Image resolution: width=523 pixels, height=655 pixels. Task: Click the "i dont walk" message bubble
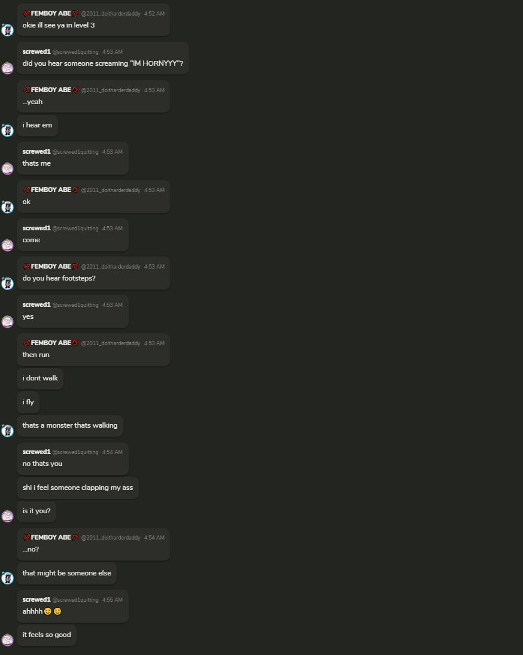pyautogui.click(x=40, y=379)
